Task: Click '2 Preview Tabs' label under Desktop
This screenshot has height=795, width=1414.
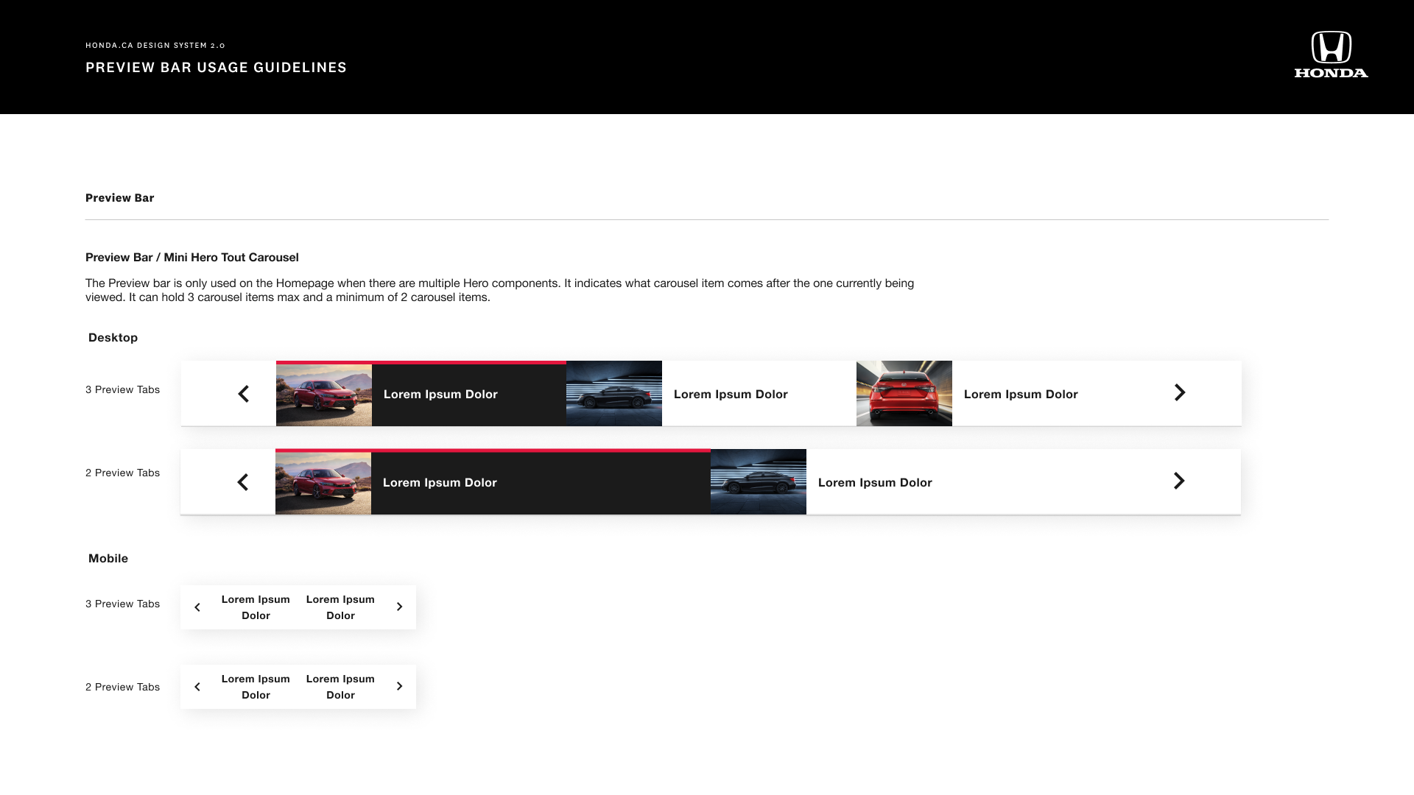Action: [x=122, y=473]
